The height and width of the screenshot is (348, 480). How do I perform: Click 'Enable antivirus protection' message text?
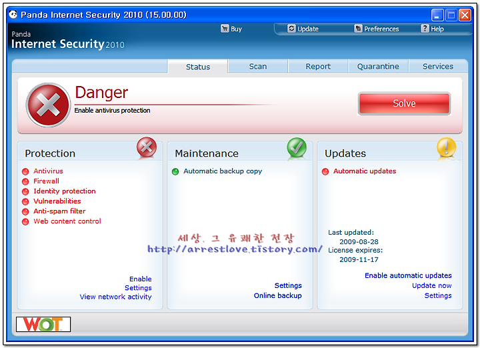pos(112,111)
